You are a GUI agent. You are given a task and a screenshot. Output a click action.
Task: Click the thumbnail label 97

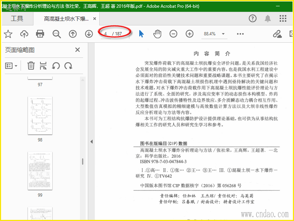(40, 85)
